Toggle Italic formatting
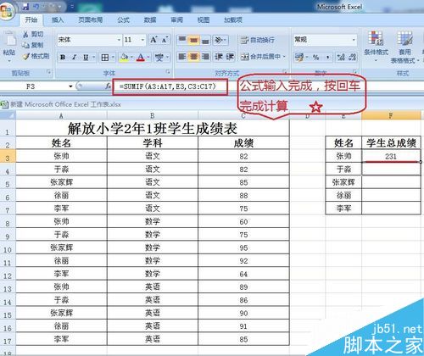424x356 pixels. click(x=74, y=58)
